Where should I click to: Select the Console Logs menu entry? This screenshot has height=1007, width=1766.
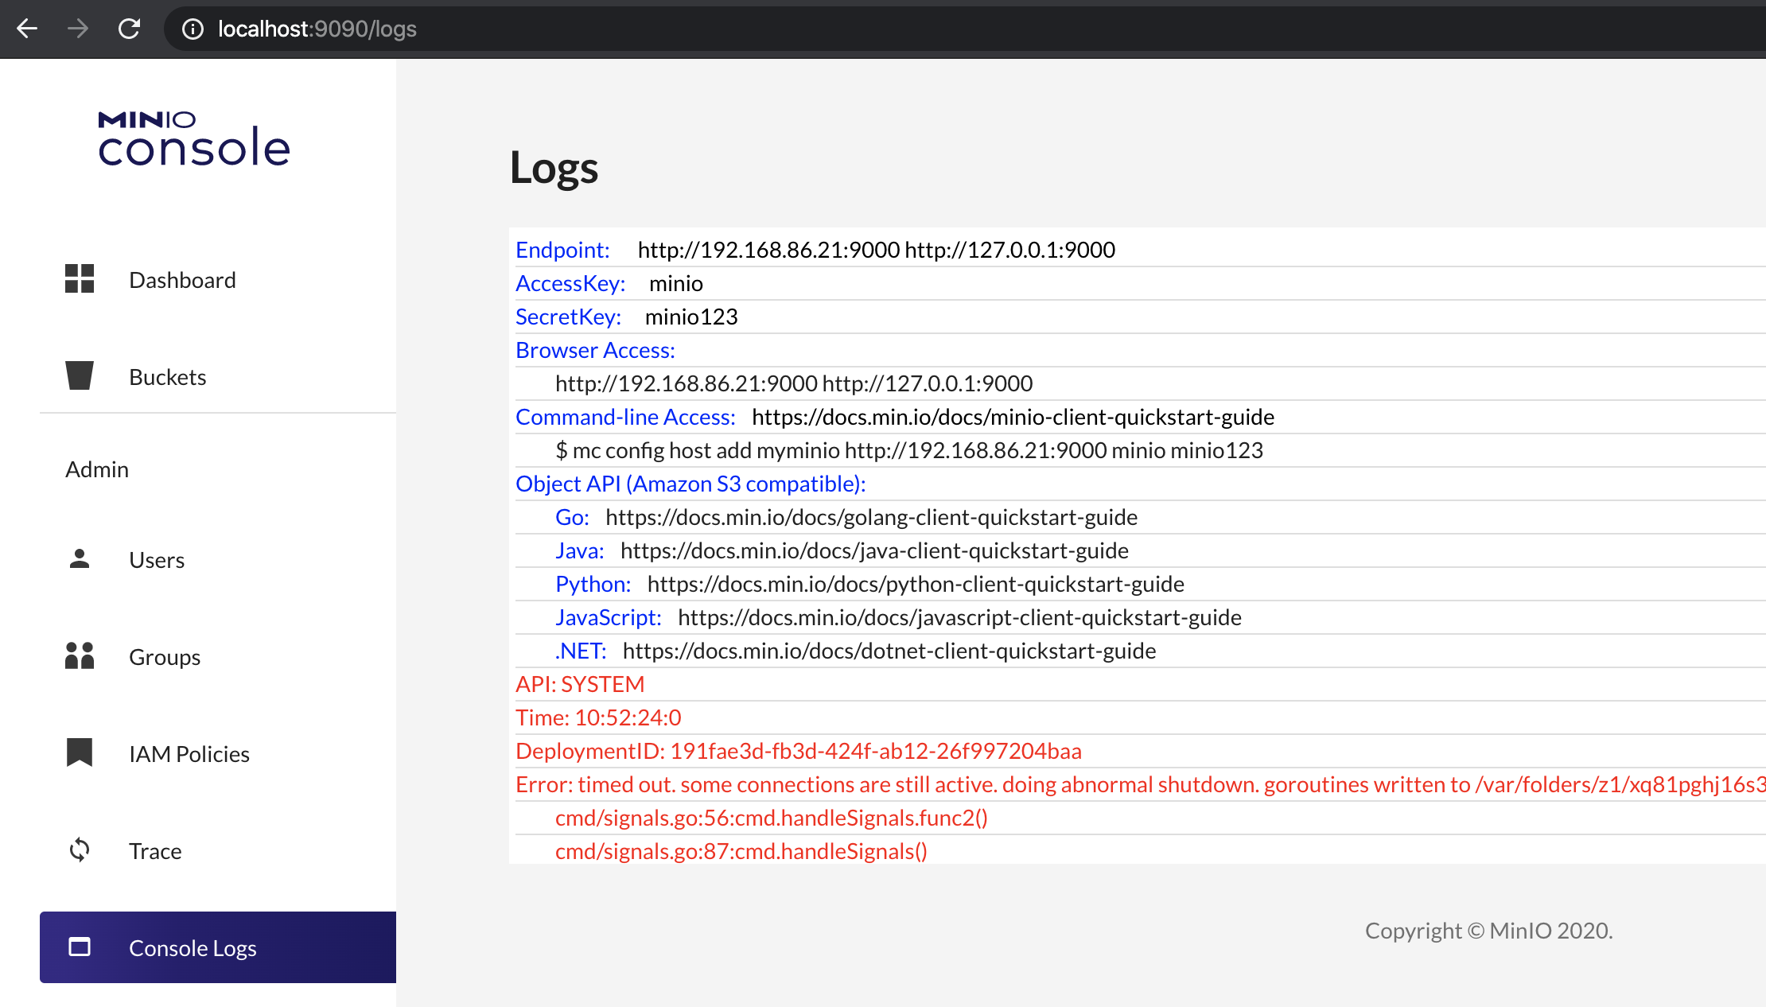click(193, 948)
